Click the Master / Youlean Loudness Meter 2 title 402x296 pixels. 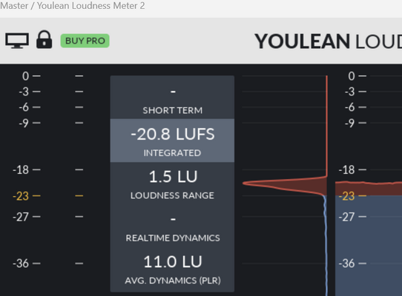[x=73, y=6]
